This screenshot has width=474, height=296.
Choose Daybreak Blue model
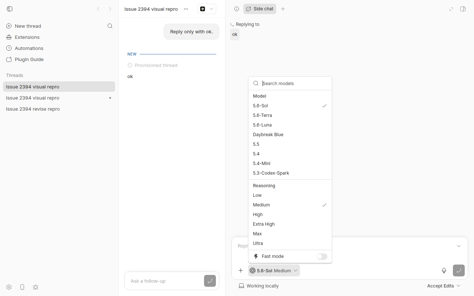tap(290, 135)
